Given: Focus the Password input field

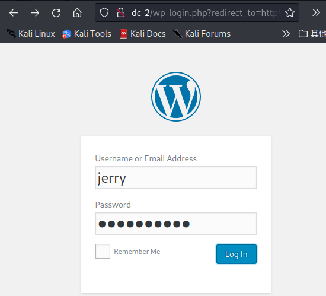Looking at the screenshot, I should (x=176, y=224).
